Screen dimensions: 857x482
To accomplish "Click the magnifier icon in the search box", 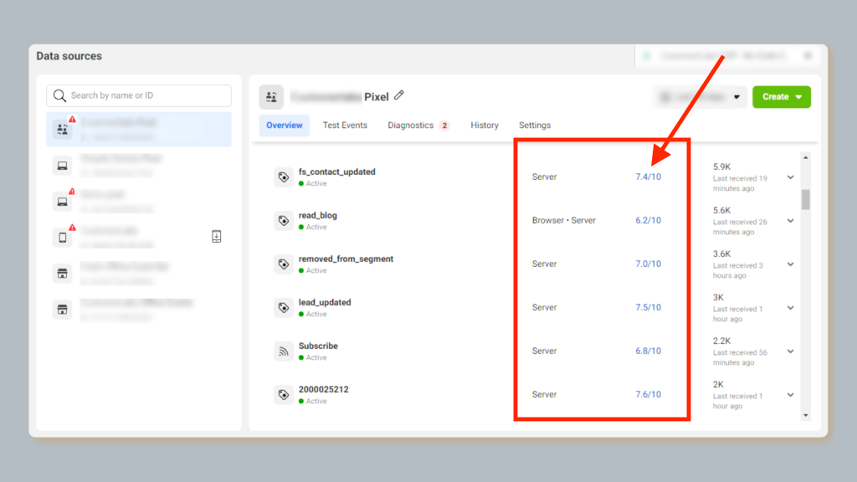I will tap(59, 95).
